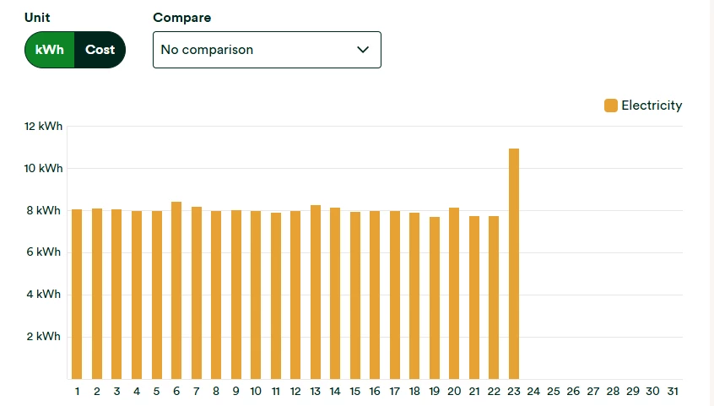Click the bar for day 1
The width and height of the screenshot is (714, 406).
tap(77, 294)
